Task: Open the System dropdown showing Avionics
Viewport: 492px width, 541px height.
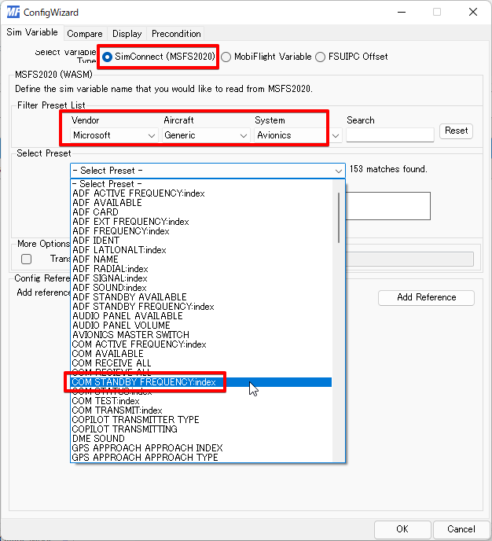Action: point(298,135)
